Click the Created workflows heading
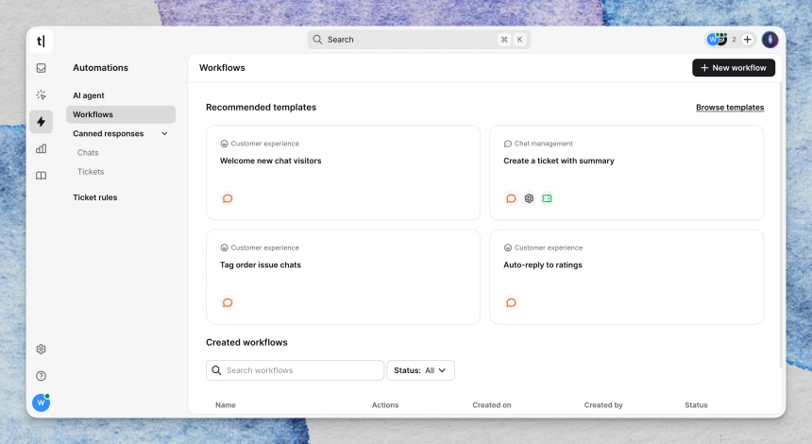This screenshot has height=444, width=812. (246, 343)
